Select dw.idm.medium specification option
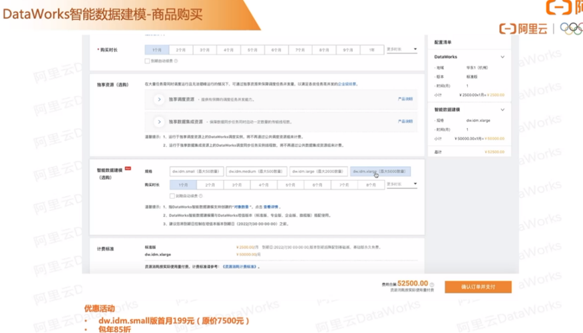Screen dimensions: 583x333 tap(256, 172)
